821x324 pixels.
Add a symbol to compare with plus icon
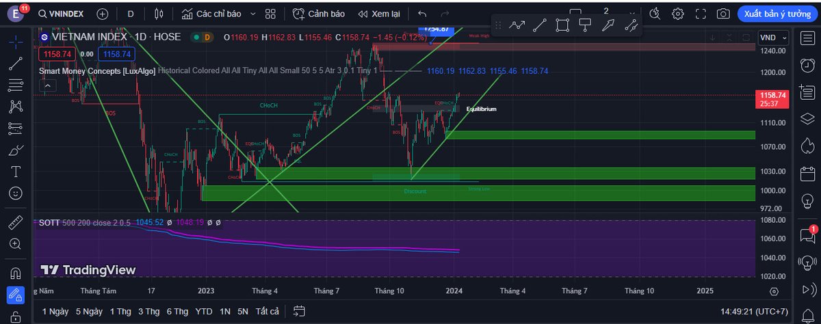pos(103,14)
